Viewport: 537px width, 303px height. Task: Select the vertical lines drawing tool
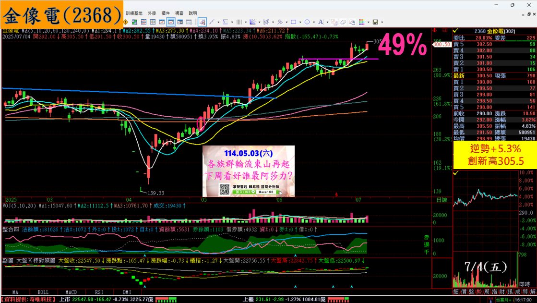(x=239, y=22)
